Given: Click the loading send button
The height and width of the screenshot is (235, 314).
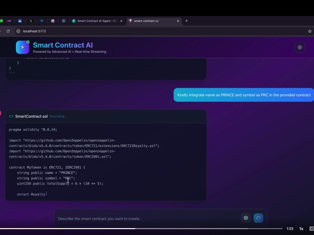Looking at the screenshot, I should pyautogui.click(x=258, y=218).
